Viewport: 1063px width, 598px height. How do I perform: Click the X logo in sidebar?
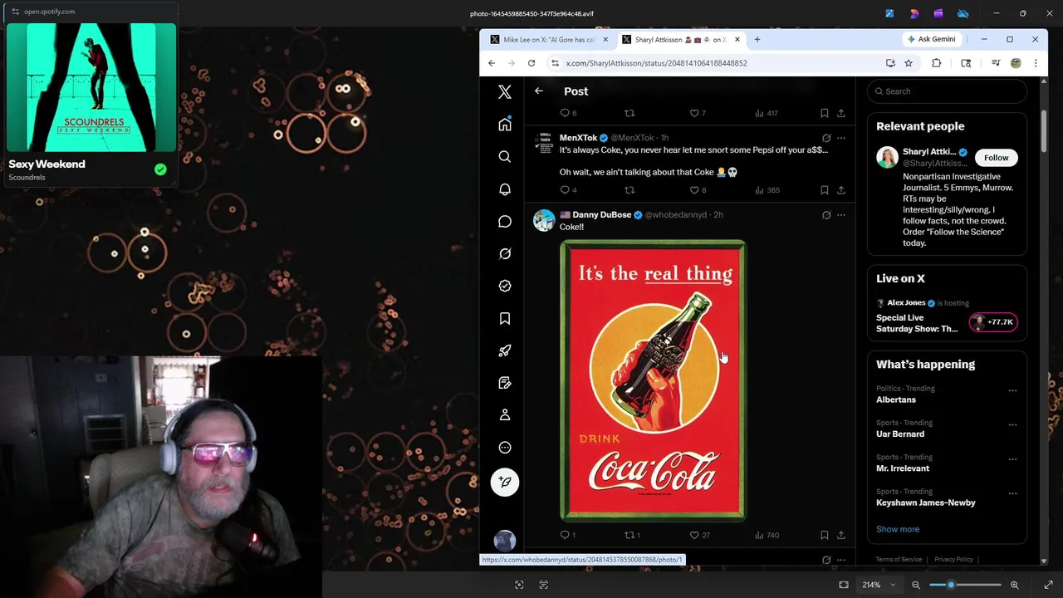(505, 92)
